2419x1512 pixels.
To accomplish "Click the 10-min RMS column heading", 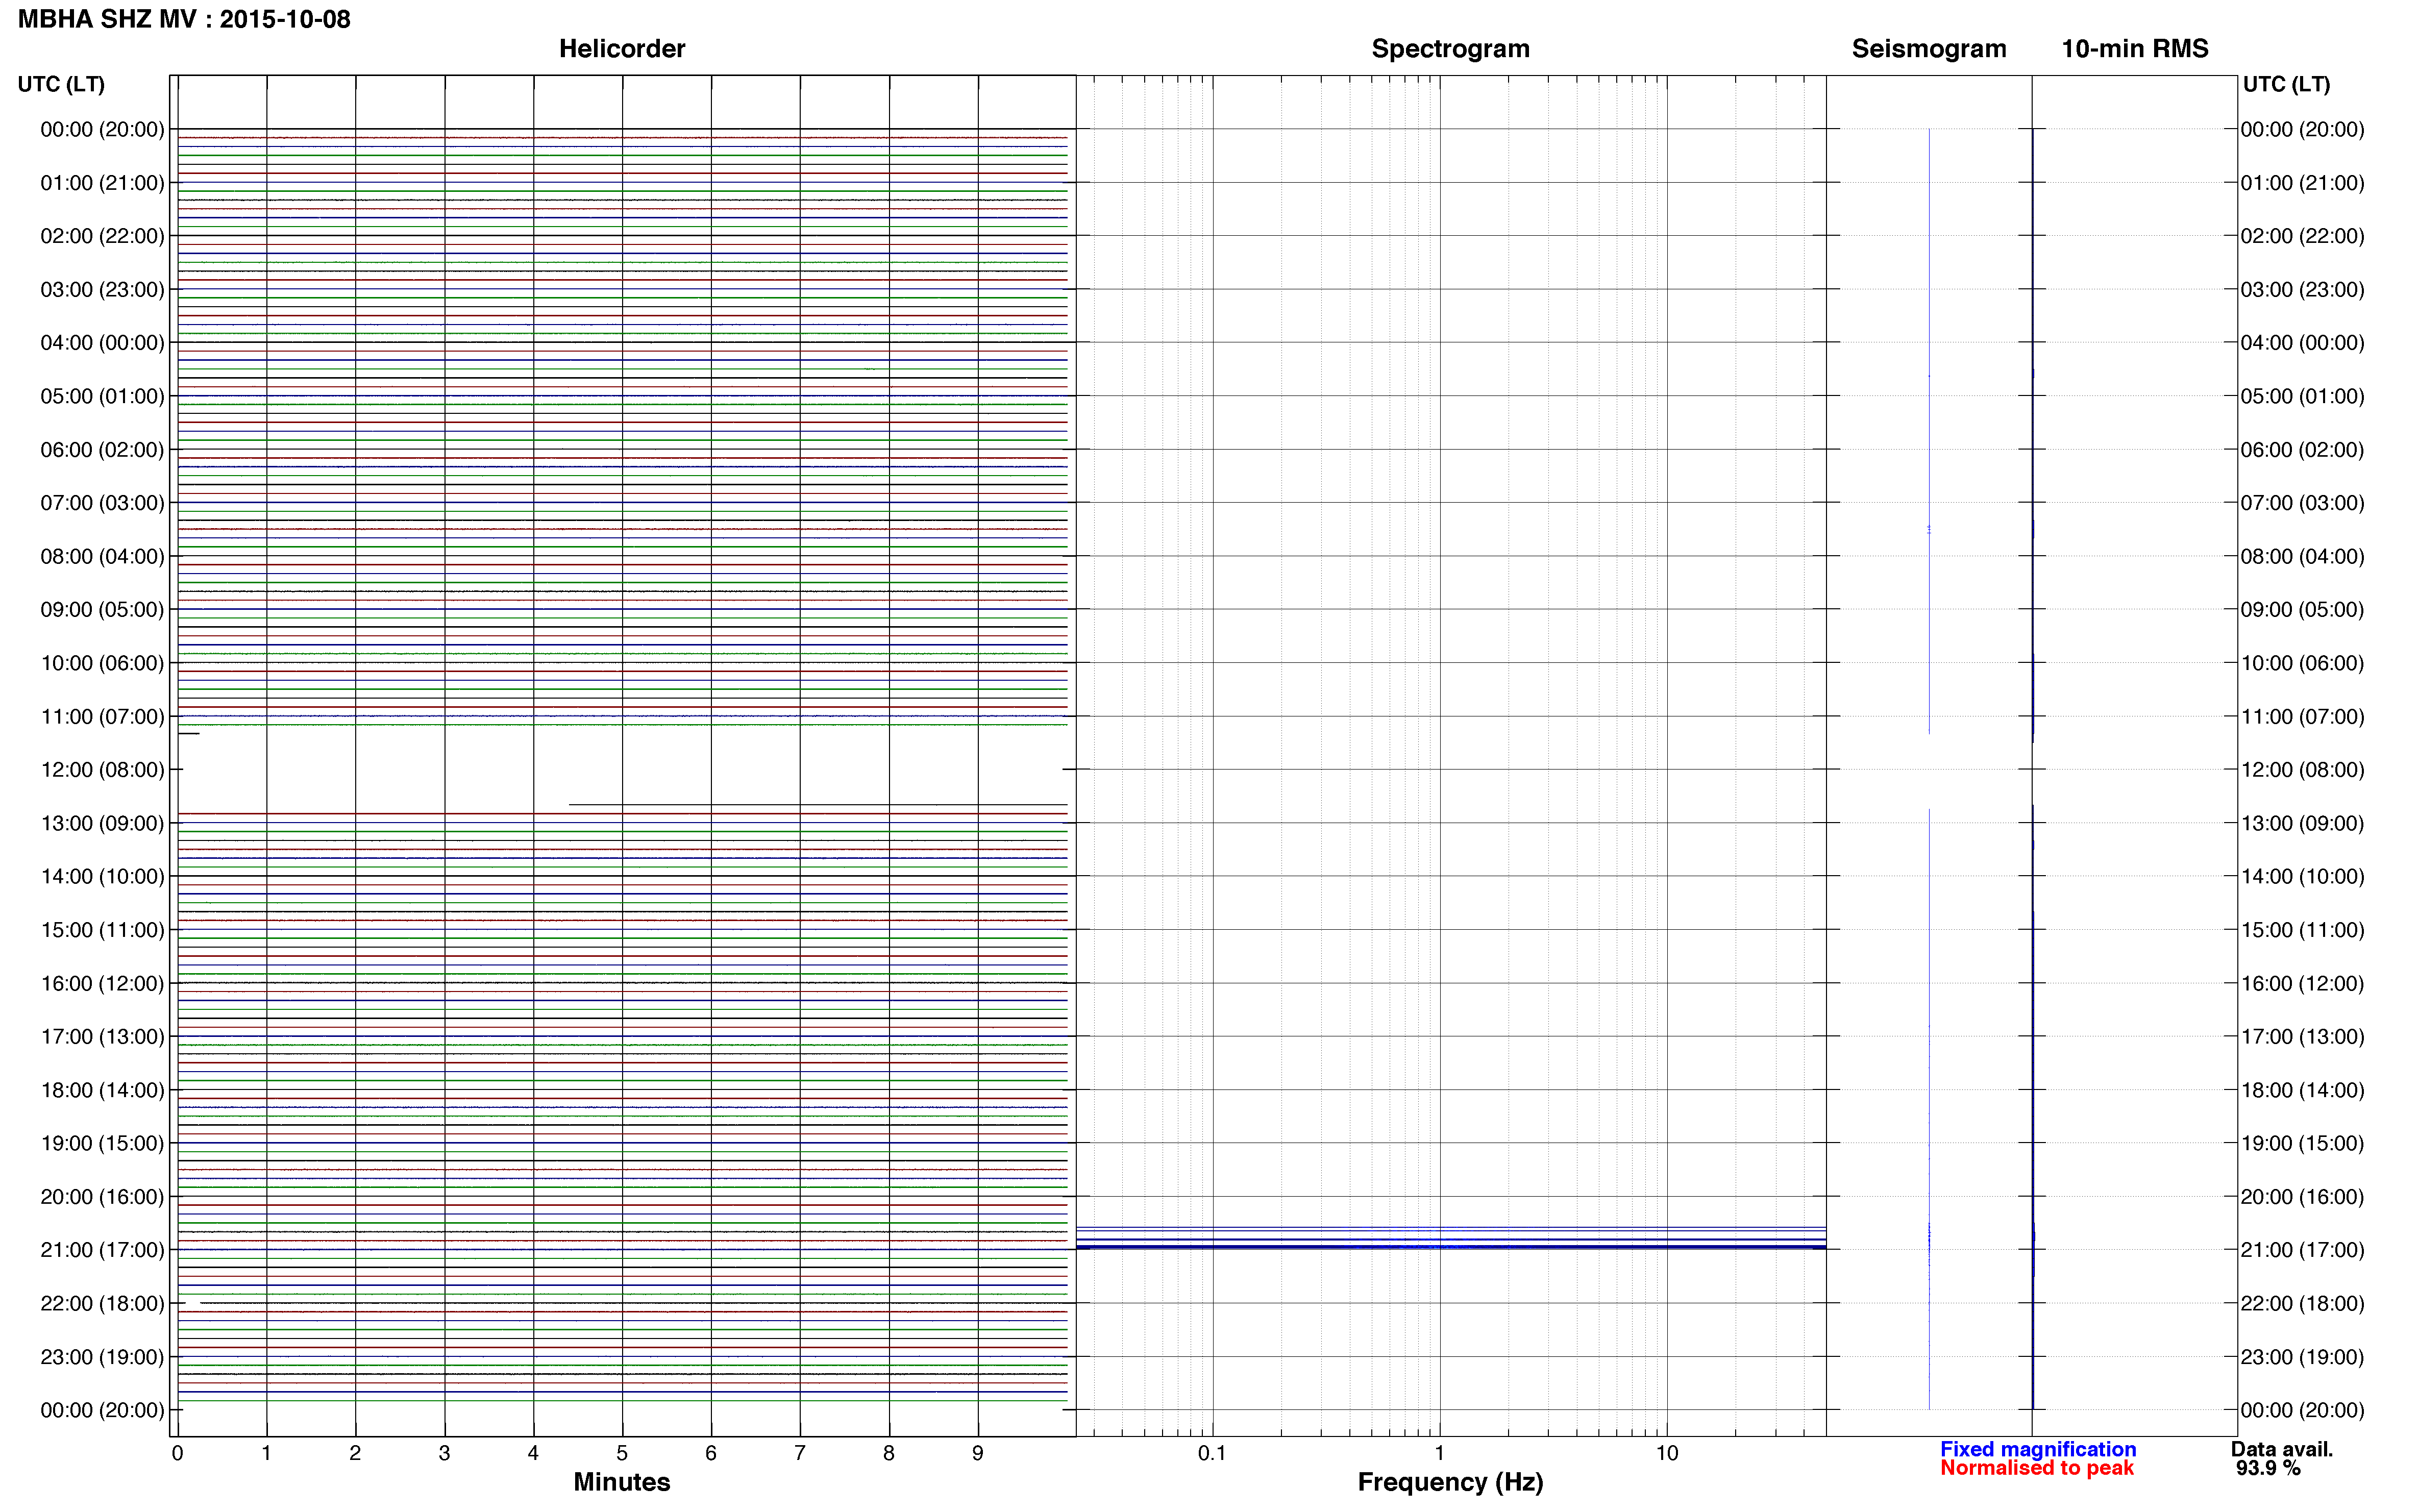I will pyautogui.click(x=2134, y=49).
